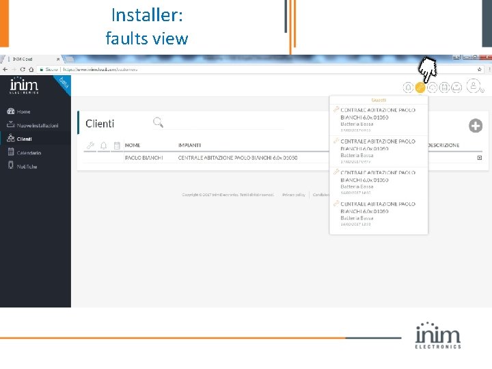Sort by the bell alarms column icon
The image size is (492, 369).
point(104,146)
